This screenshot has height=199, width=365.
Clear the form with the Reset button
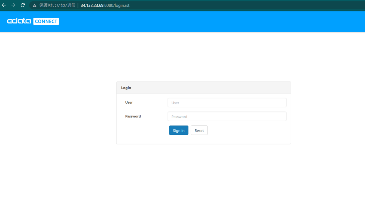point(199,130)
